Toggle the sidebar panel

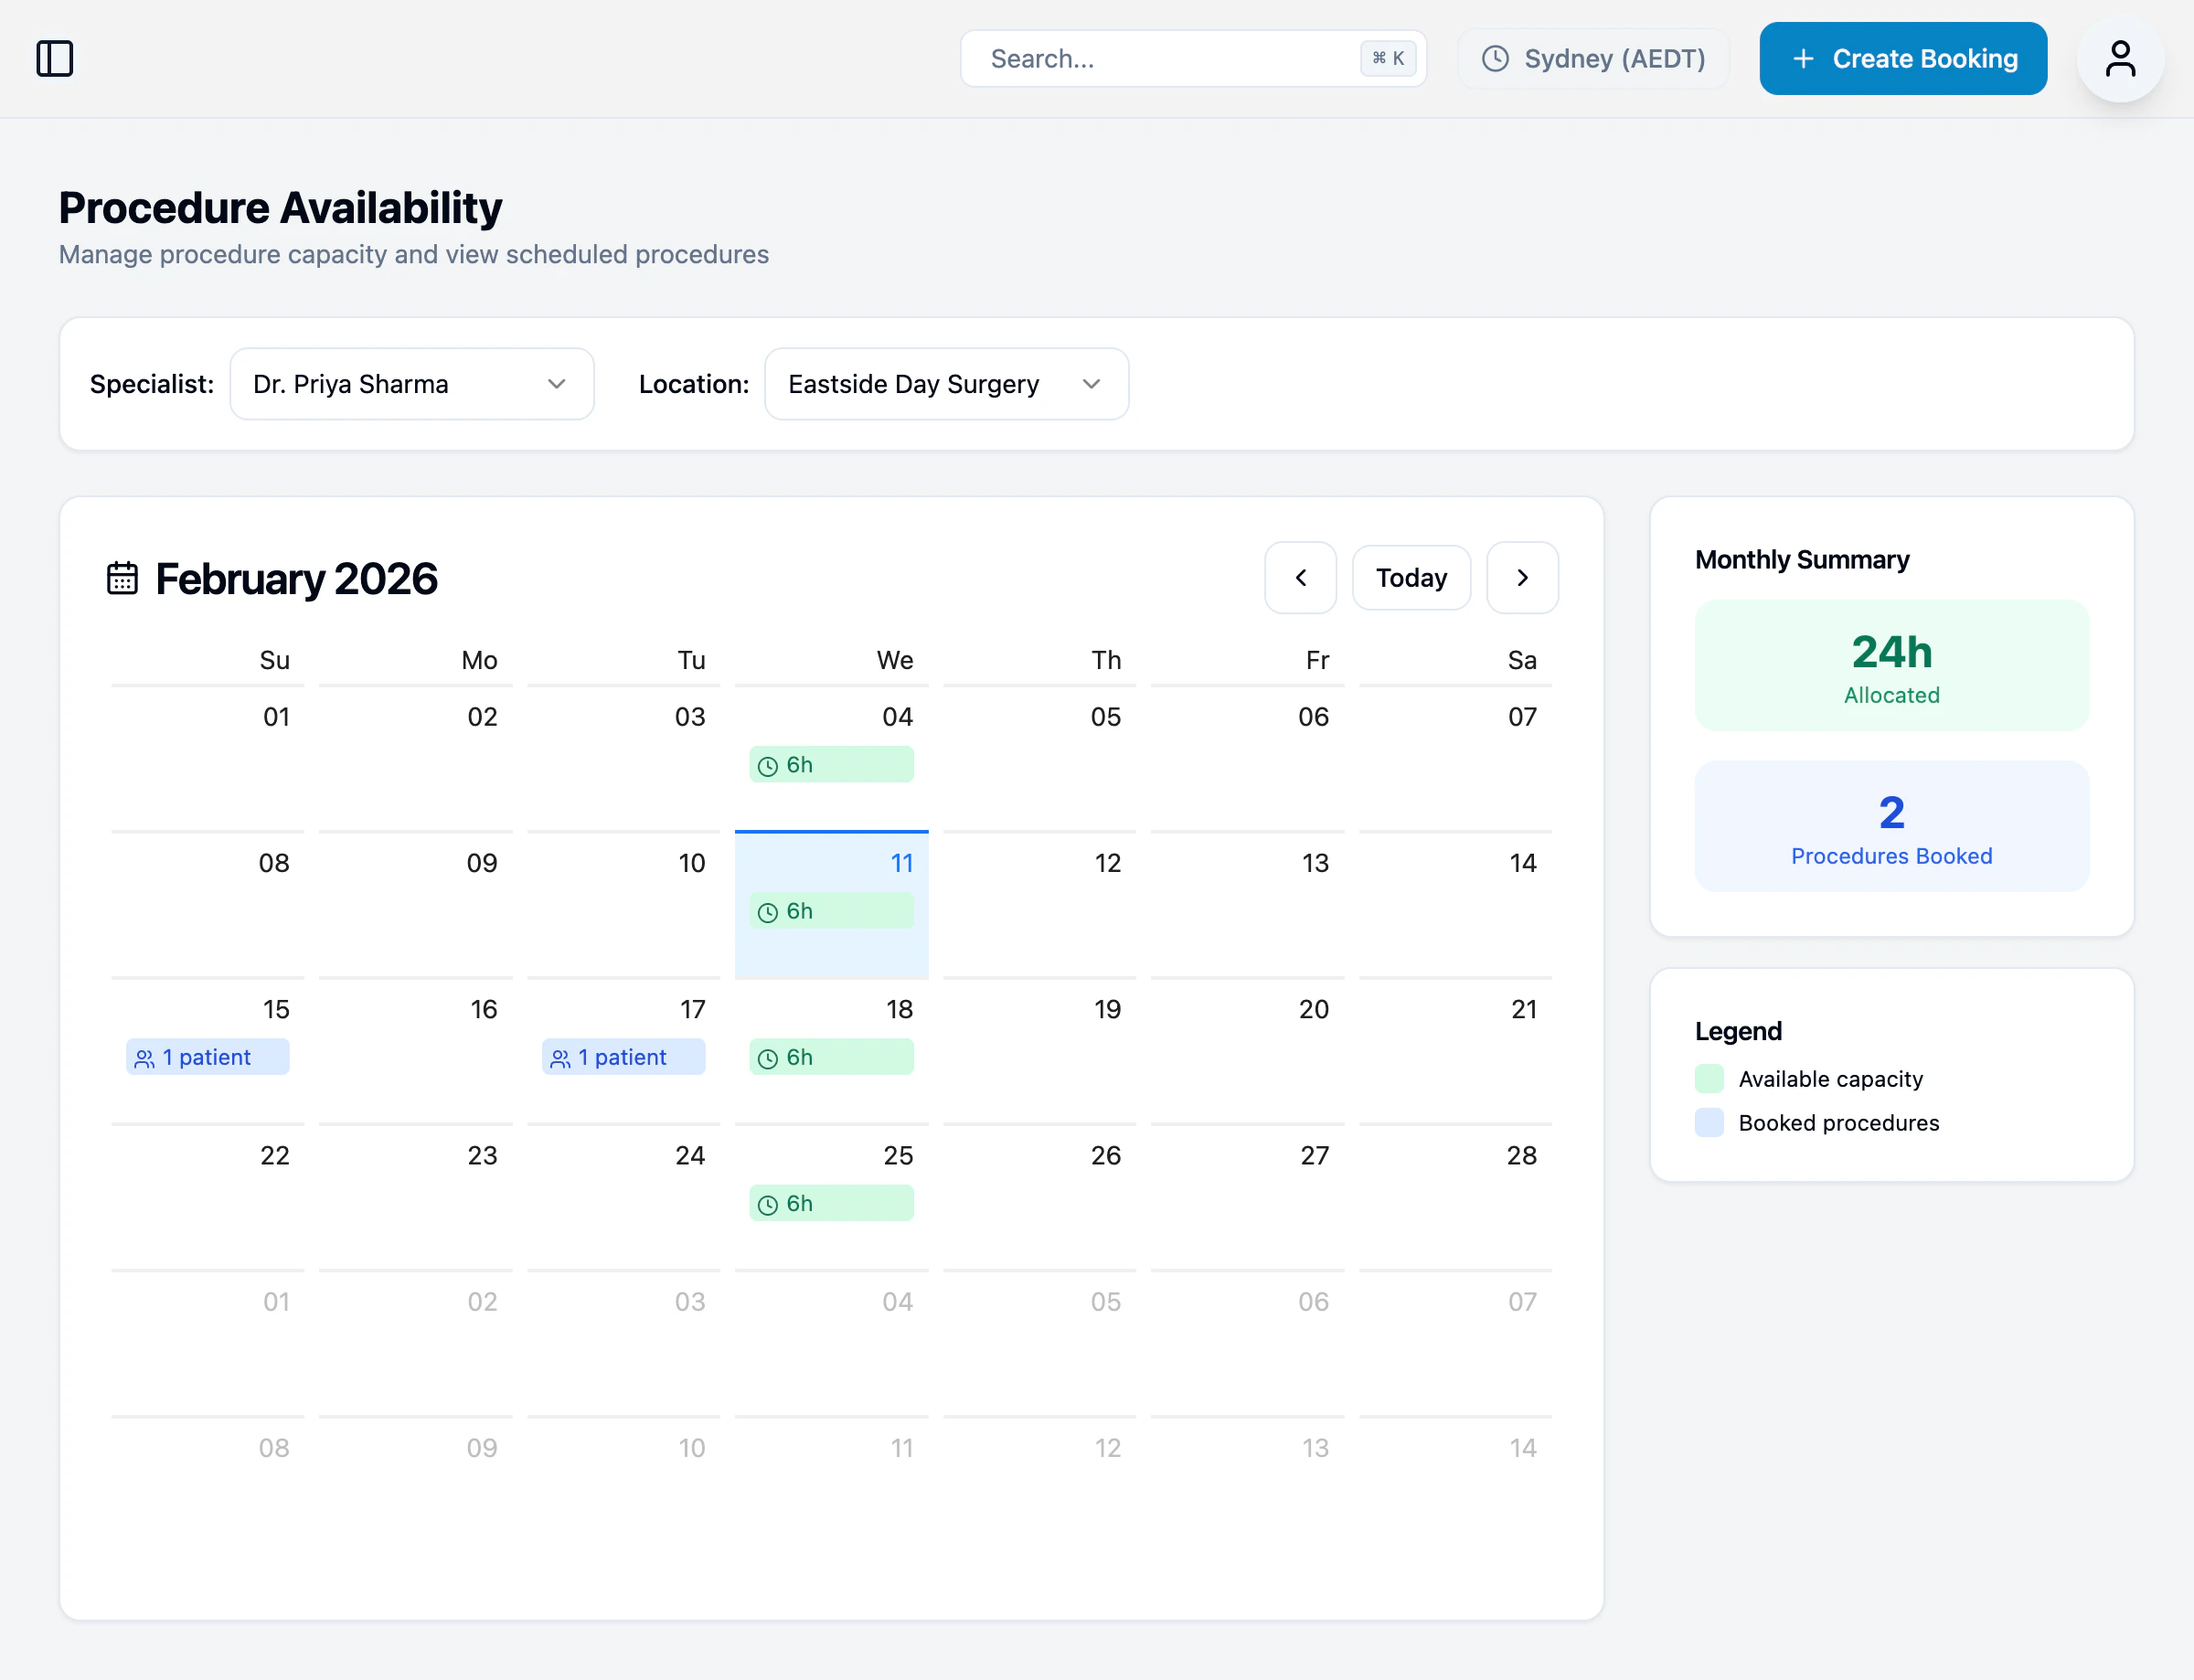pos(55,58)
